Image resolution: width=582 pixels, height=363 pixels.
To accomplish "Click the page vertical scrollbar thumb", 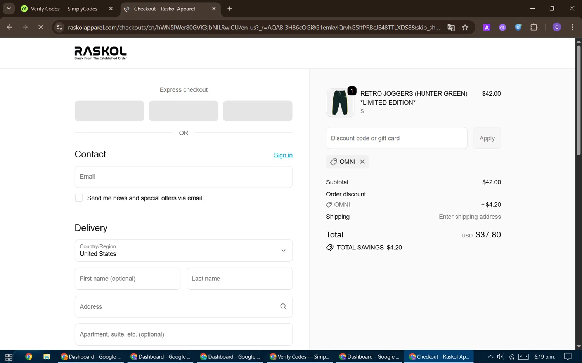I will pos(579,100).
